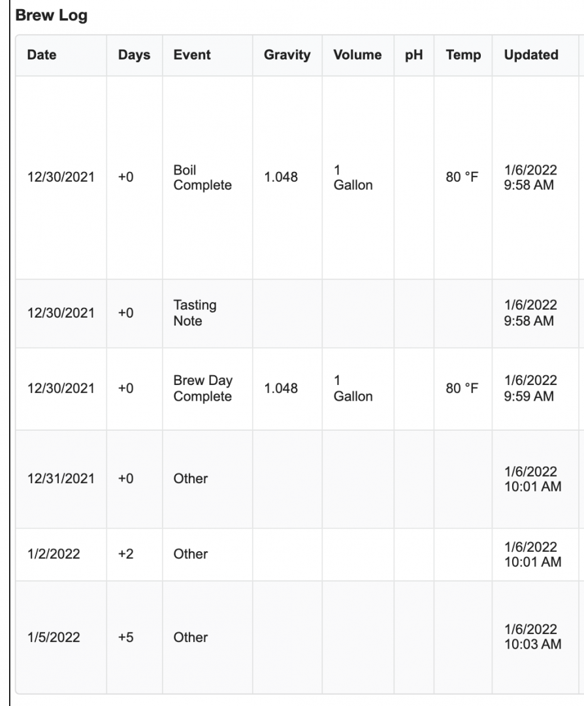This screenshot has height=706, width=584.
Task: Select the 1/6/2022 10:03 AM updated cell
Action: (x=532, y=637)
